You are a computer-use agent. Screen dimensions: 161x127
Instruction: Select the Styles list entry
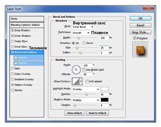(27, 19)
